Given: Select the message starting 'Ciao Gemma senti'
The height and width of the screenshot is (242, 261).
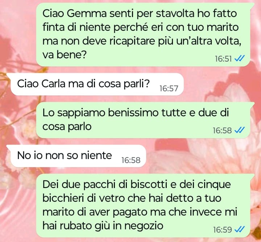Looking at the screenshot, I should coord(143,34).
